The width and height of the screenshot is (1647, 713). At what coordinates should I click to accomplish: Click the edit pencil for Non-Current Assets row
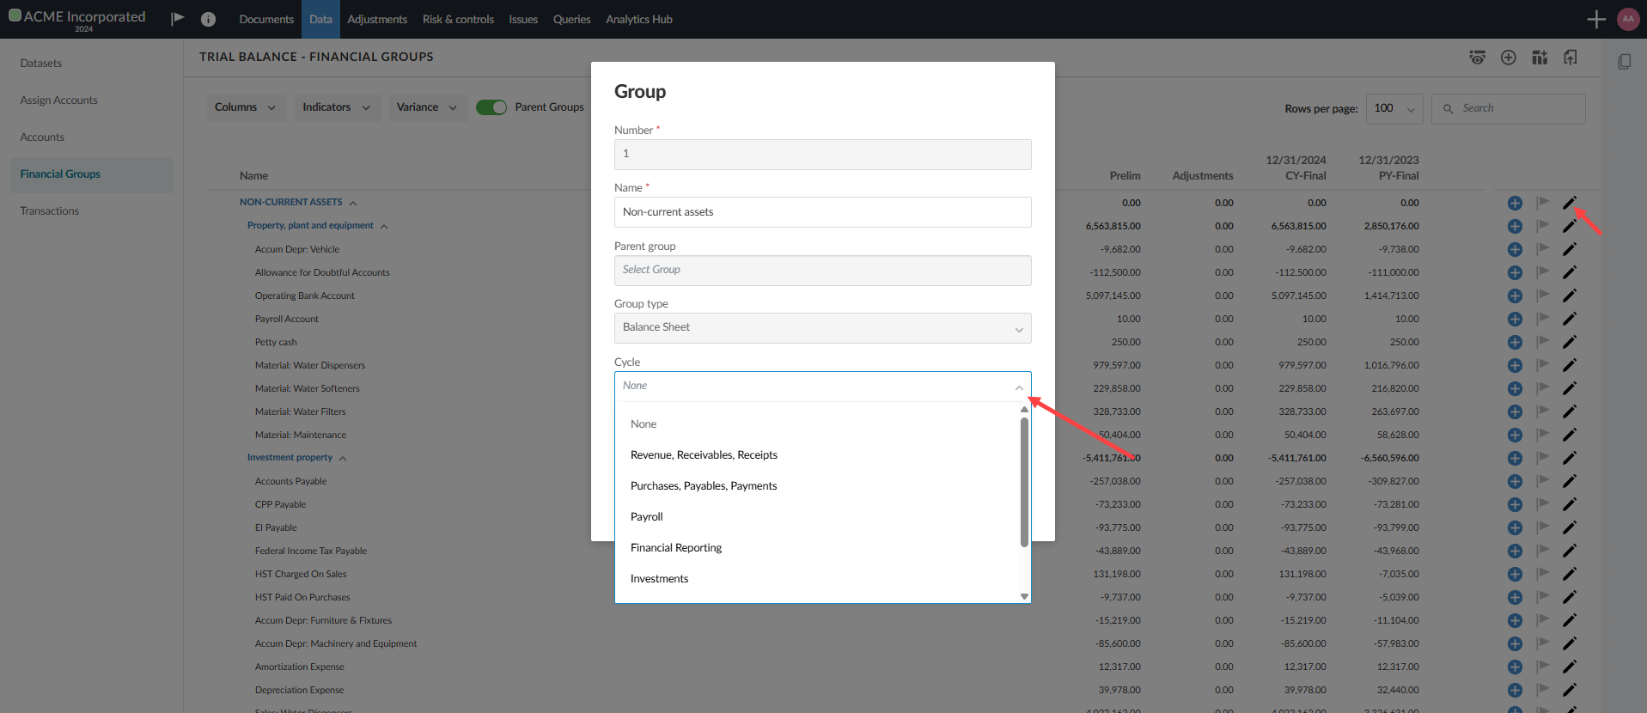pos(1569,203)
